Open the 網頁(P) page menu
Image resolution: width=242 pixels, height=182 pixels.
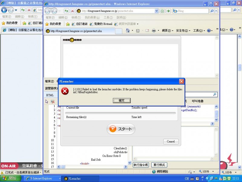point(168,31)
